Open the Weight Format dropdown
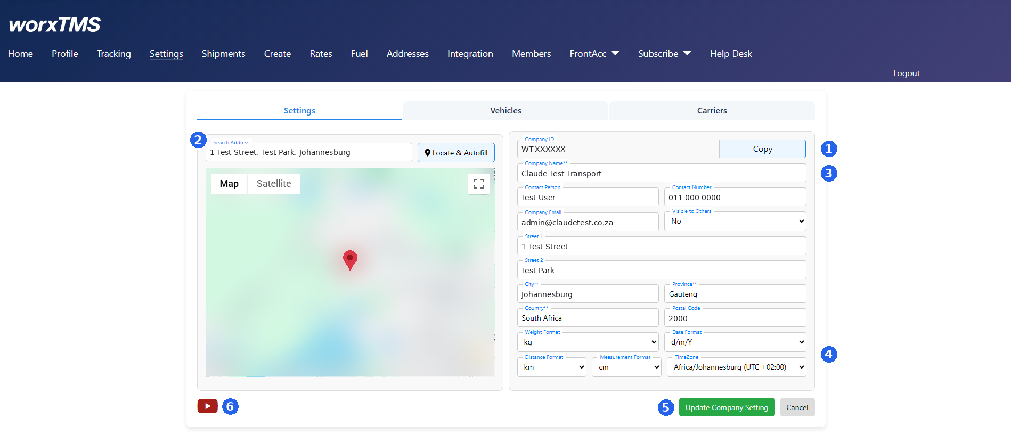 [588, 342]
